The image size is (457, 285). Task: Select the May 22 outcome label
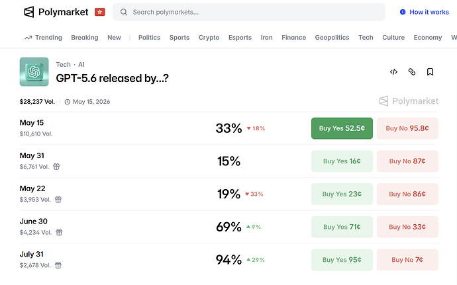click(32, 188)
